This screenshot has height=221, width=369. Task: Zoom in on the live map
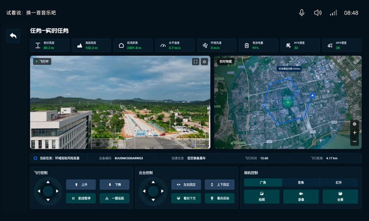(x=354, y=133)
